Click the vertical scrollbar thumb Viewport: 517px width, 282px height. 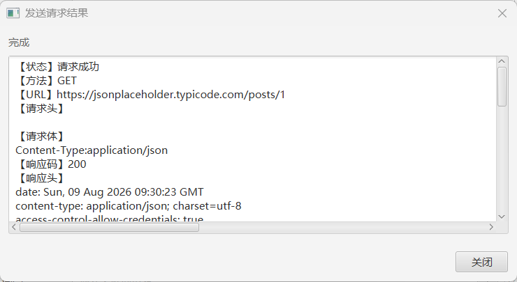tap(502, 87)
